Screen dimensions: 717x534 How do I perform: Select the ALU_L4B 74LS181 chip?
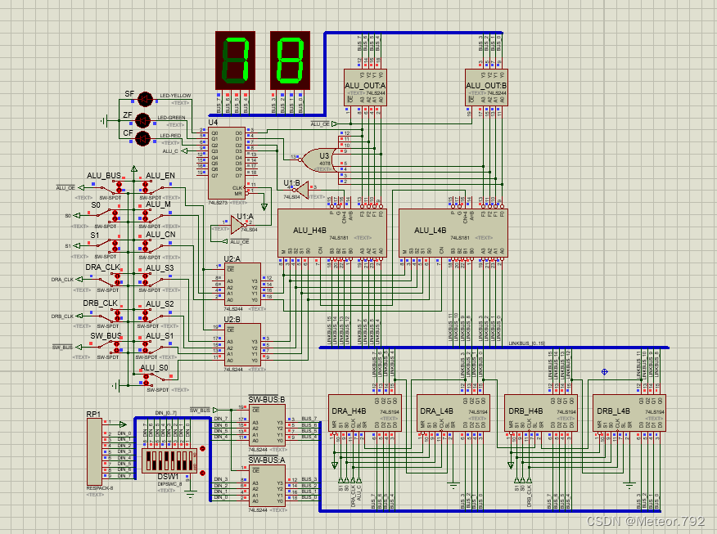pos(453,233)
